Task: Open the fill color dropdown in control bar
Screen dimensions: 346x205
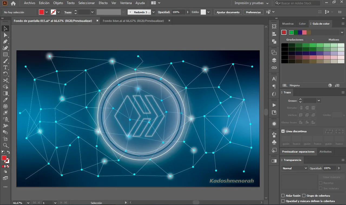Action: (47, 12)
